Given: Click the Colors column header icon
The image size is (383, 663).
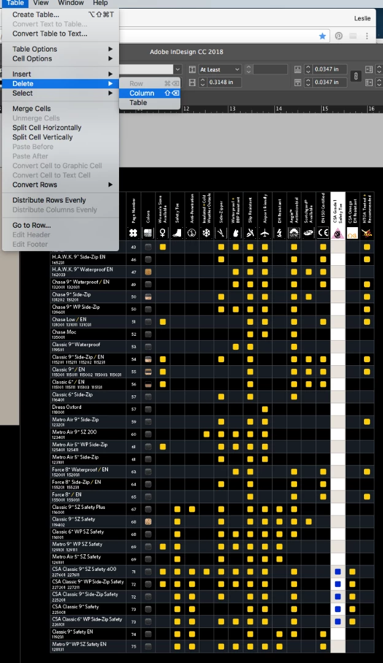Looking at the screenshot, I should click(x=148, y=233).
